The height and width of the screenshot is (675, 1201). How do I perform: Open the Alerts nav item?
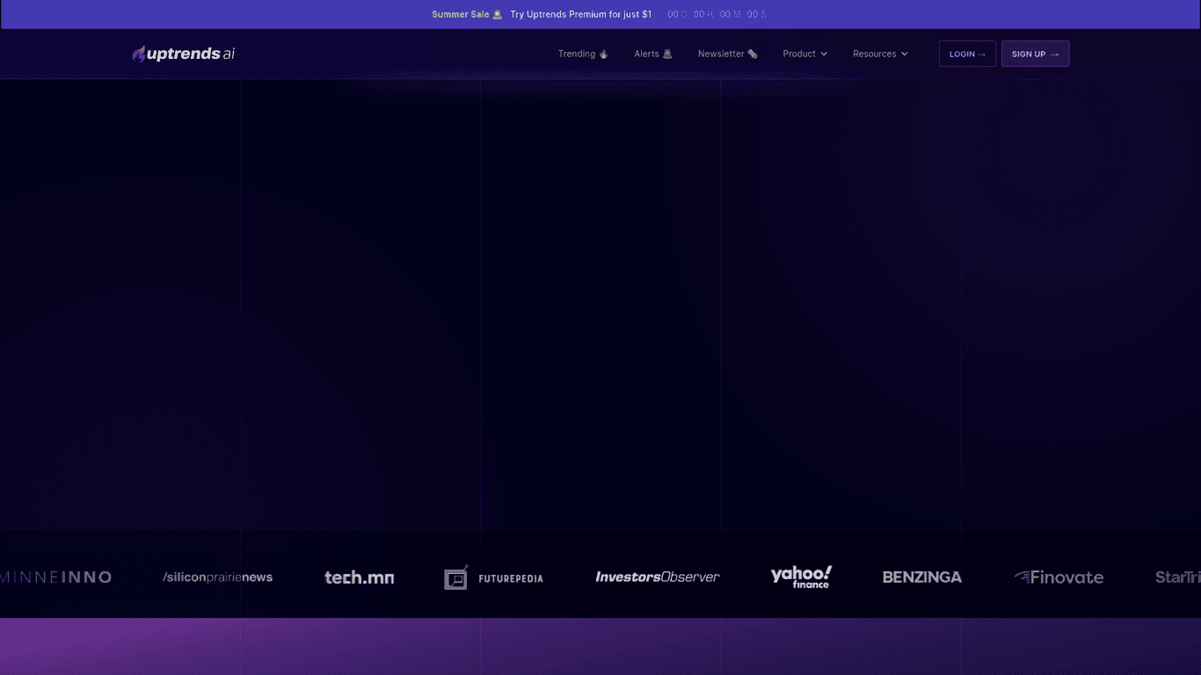tap(646, 54)
